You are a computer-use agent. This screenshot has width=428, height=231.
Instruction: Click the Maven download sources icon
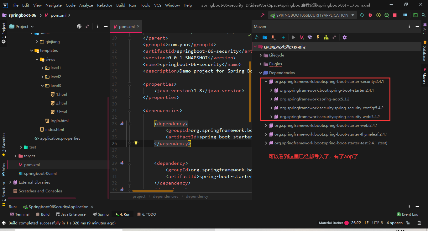(273, 37)
